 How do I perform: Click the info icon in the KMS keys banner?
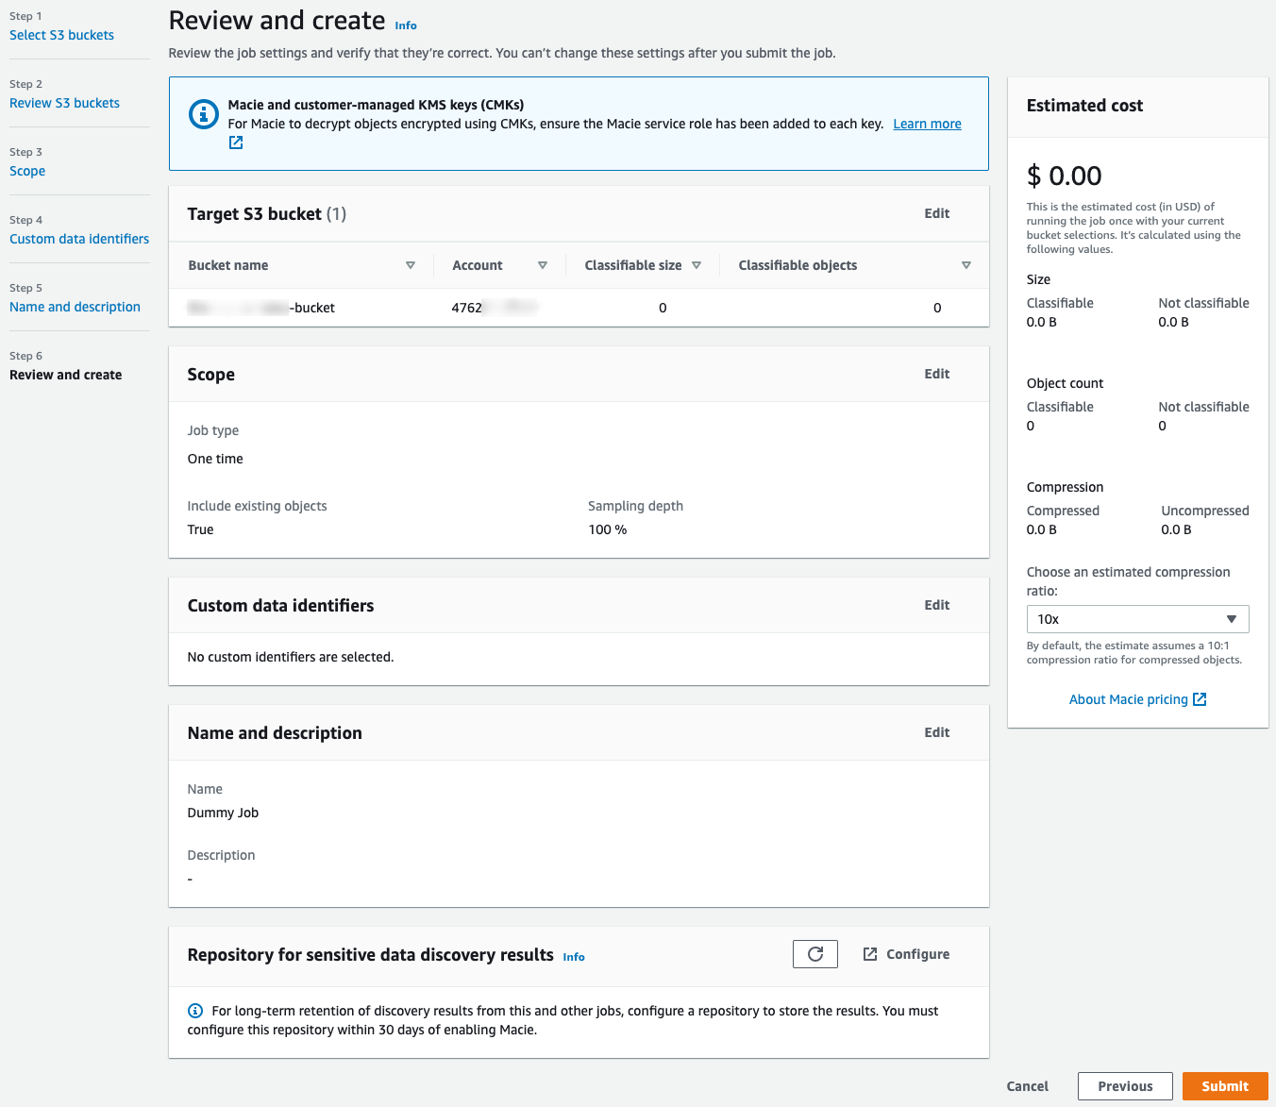click(x=204, y=114)
